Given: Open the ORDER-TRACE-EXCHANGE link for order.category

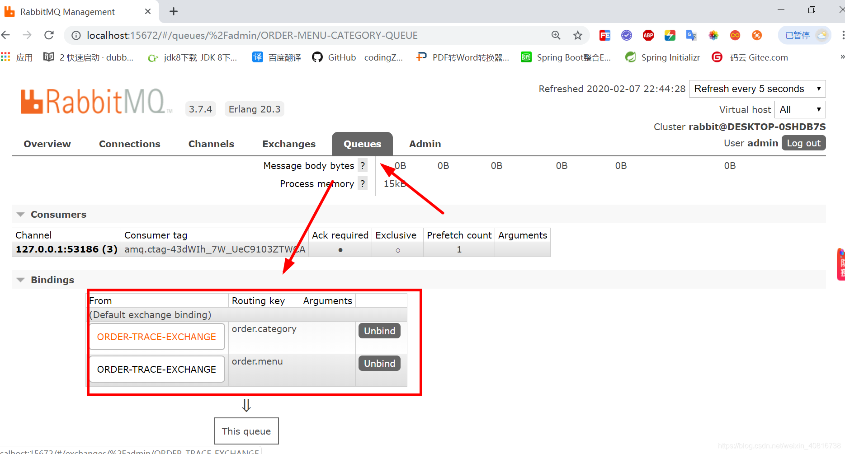Looking at the screenshot, I should click(x=156, y=337).
